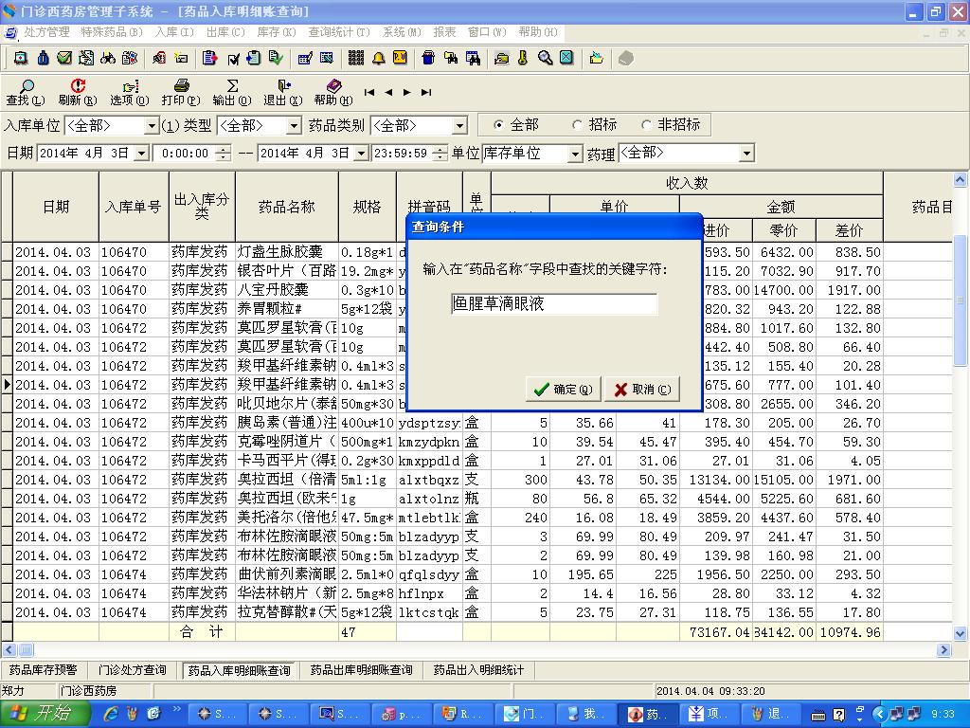
Task: Adjust the start time 0:00:00 spinner
Action: point(223,153)
